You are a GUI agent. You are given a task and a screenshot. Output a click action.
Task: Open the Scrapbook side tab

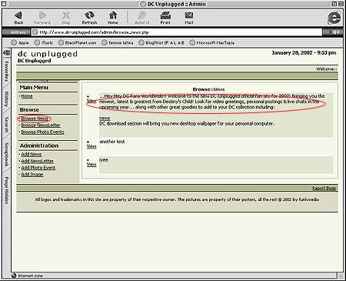(6, 155)
